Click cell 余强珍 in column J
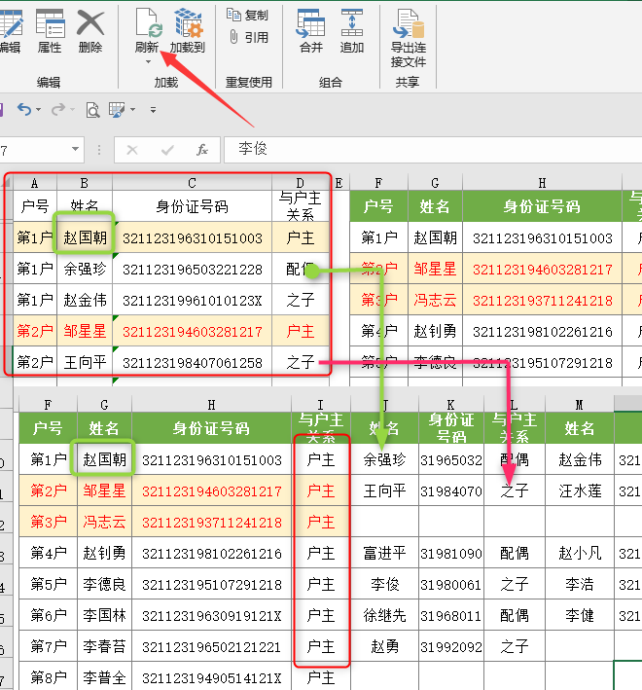 click(x=384, y=459)
